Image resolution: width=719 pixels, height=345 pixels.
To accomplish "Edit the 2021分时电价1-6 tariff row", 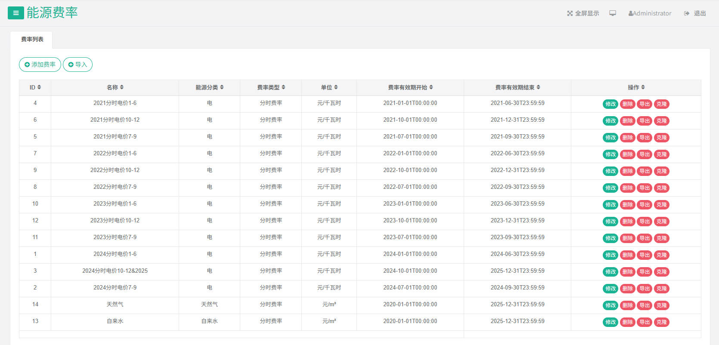I will [610, 104].
